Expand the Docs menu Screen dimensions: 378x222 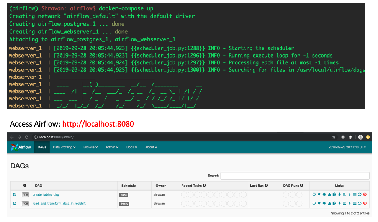click(132, 147)
